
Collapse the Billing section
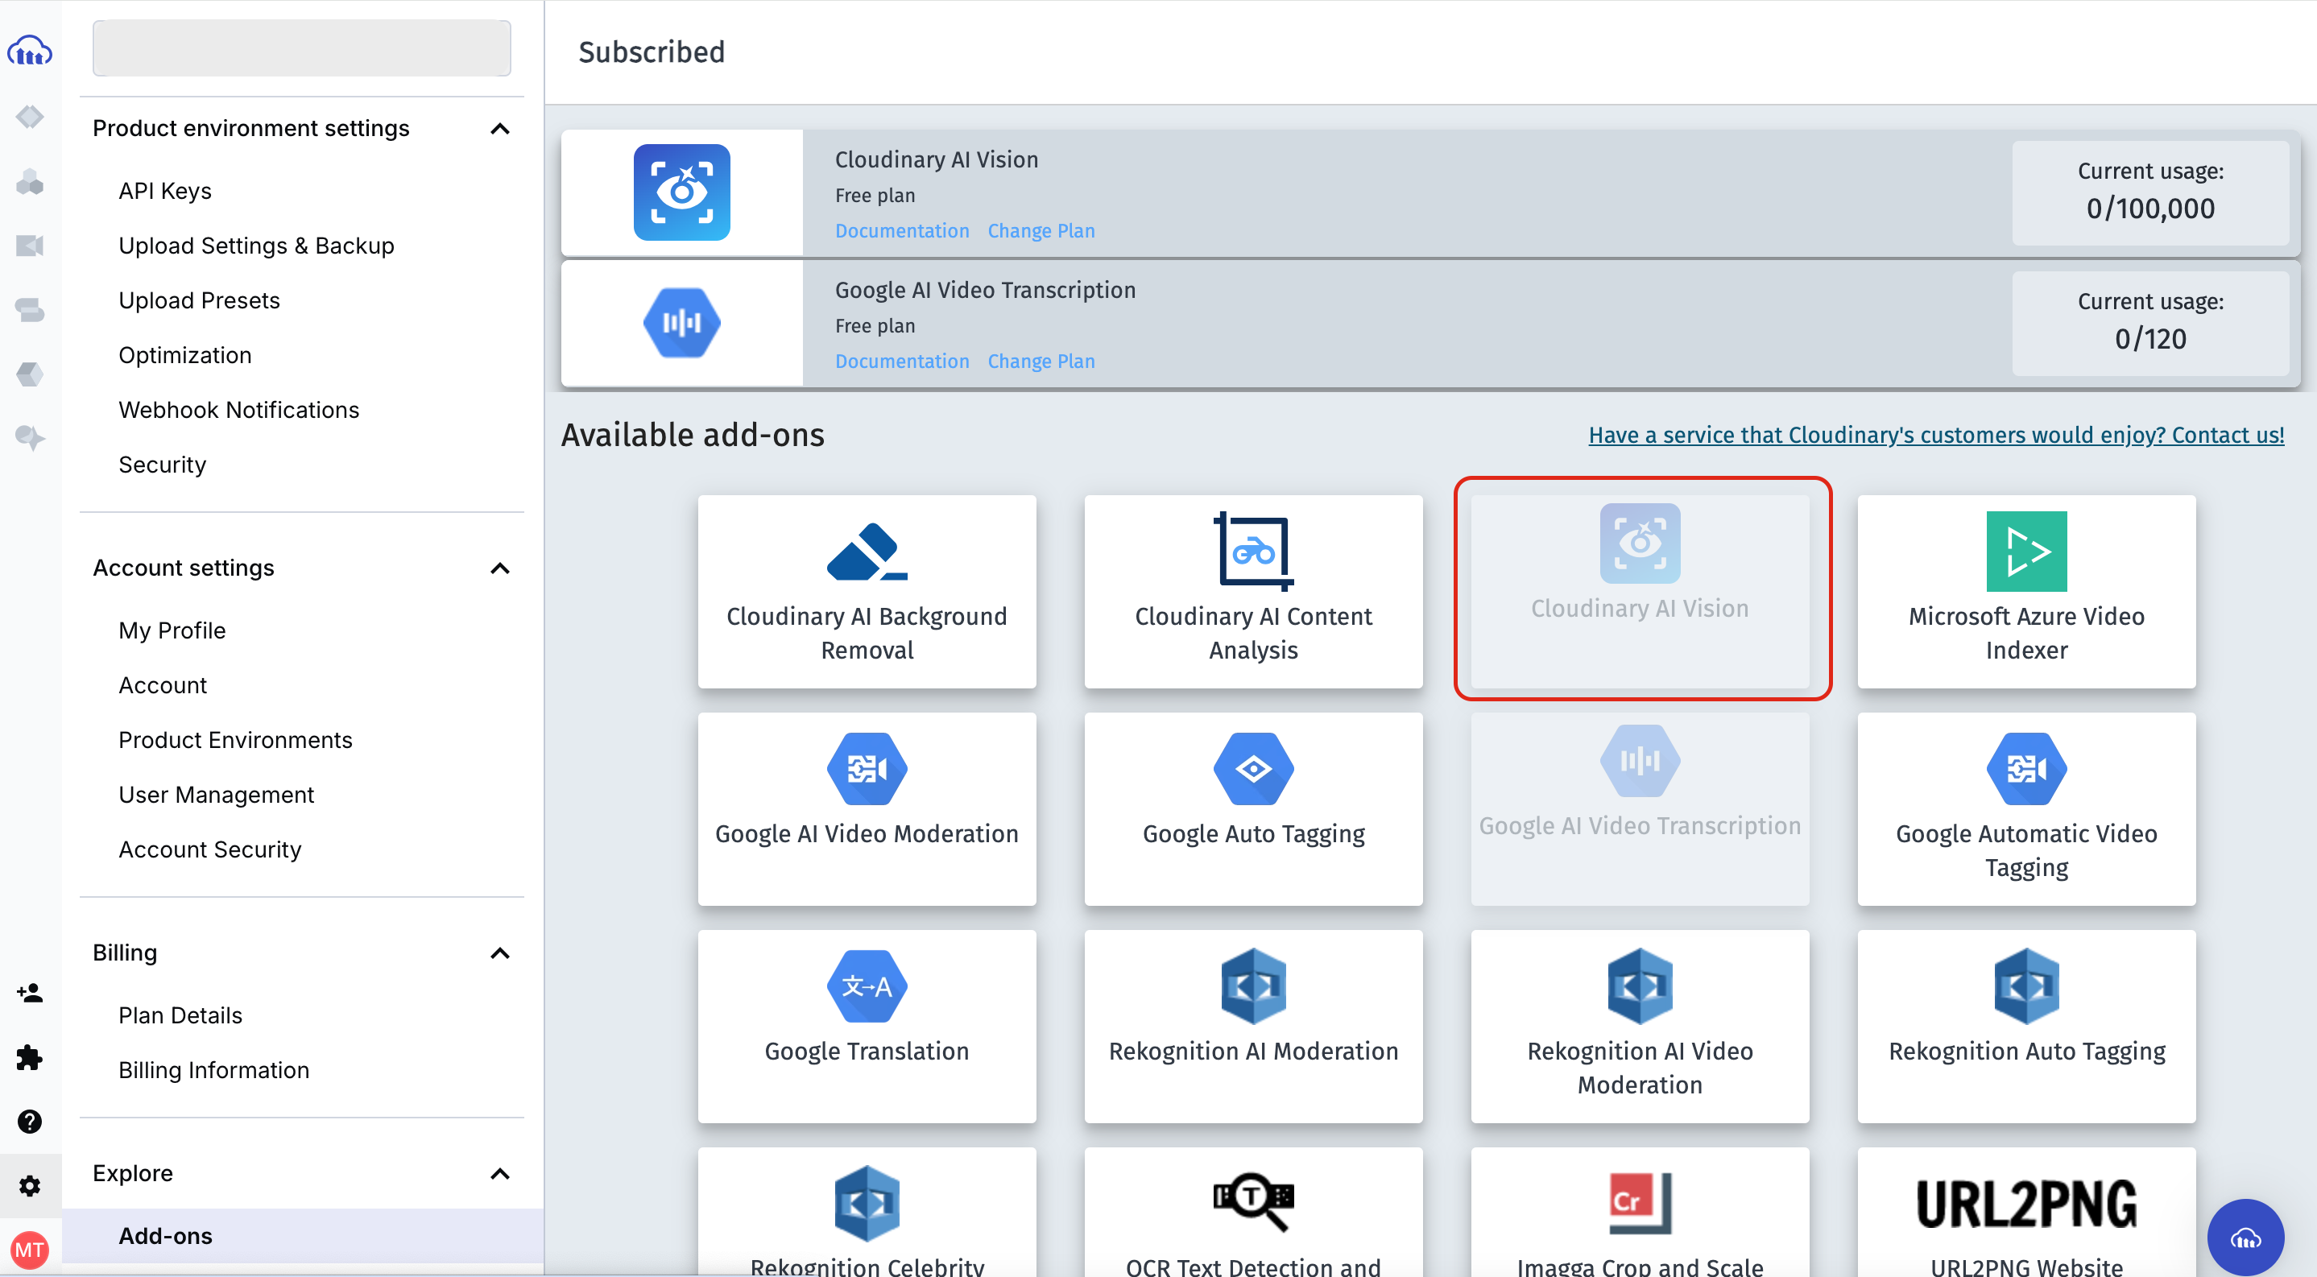pos(500,953)
